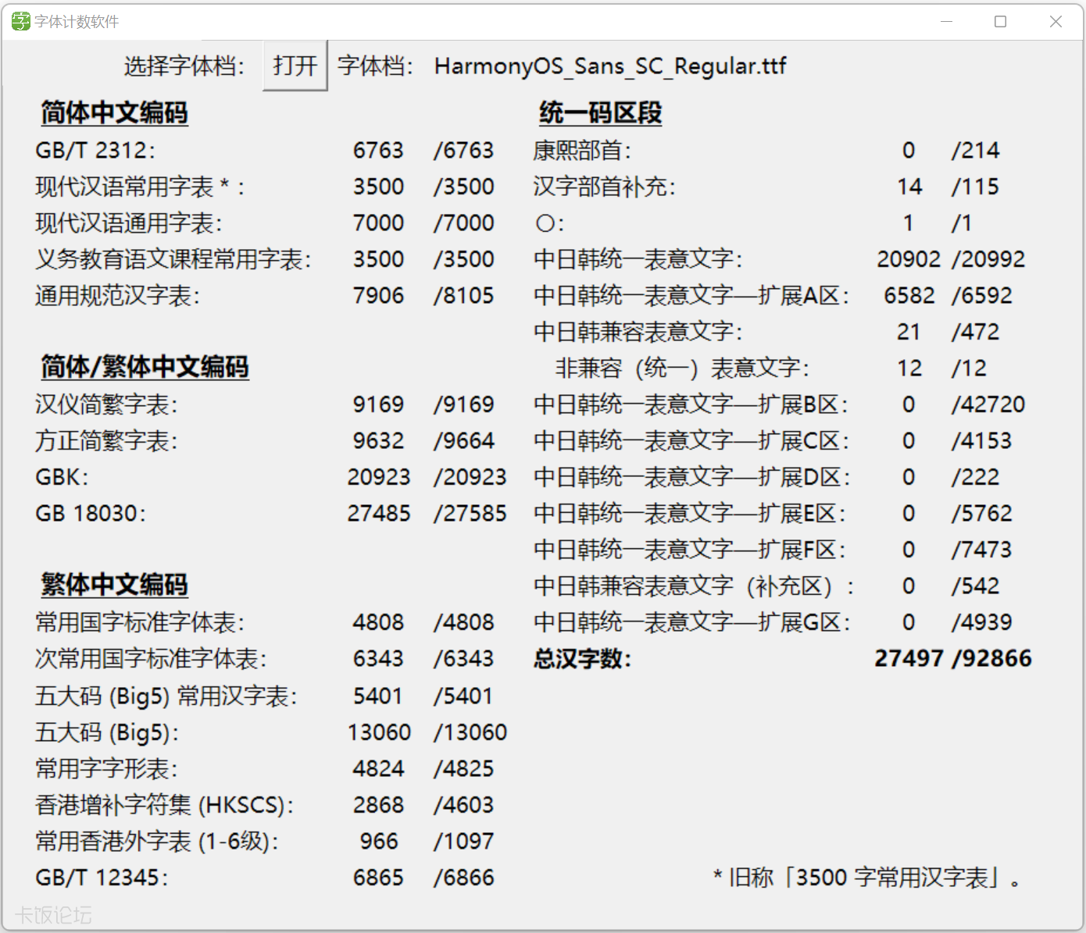The height and width of the screenshot is (933, 1086).
Task: Click the 次常用国字标准字体表 label
Action: pyautogui.click(x=151, y=659)
